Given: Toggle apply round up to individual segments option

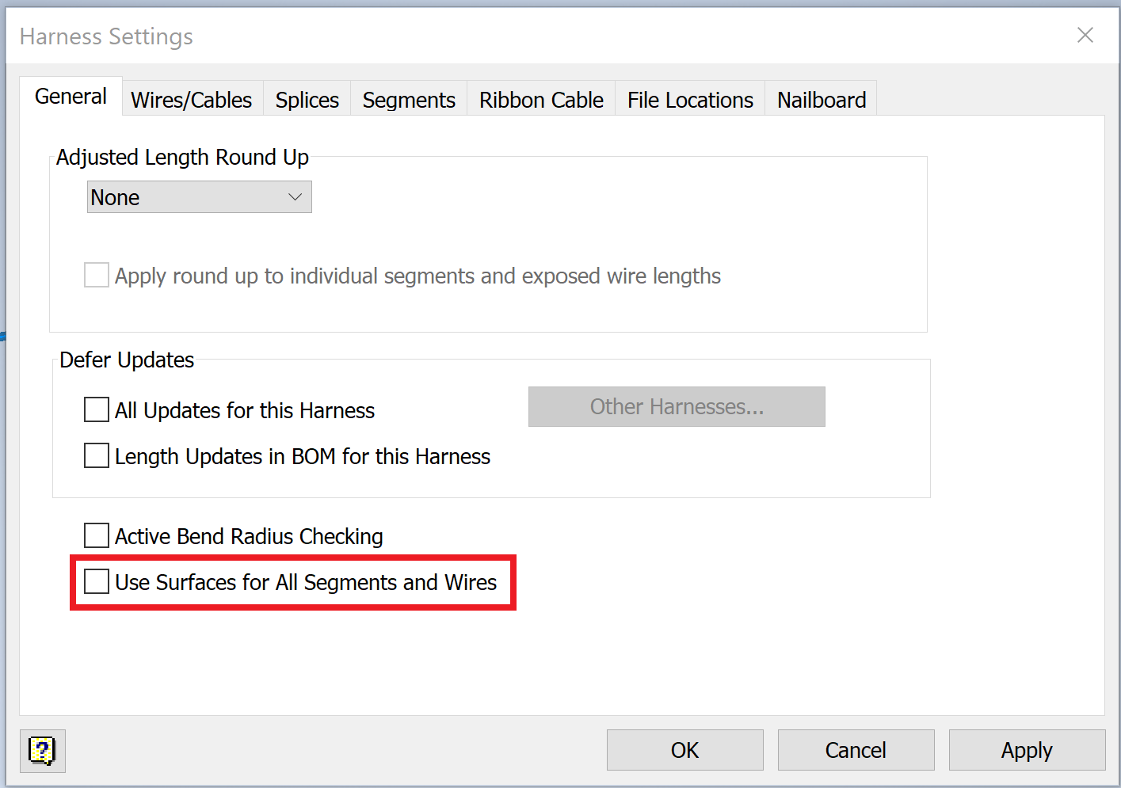Looking at the screenshot, I should click(96, 275).
